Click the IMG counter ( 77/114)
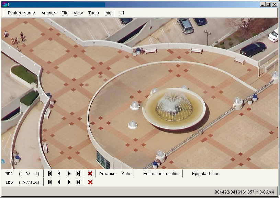Image resolution: width=280 pixels, height=198 pixels. tap(29, 182)
